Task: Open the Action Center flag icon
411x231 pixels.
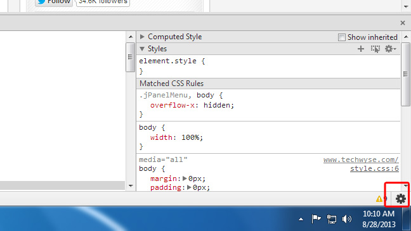Action: point(316,219)
